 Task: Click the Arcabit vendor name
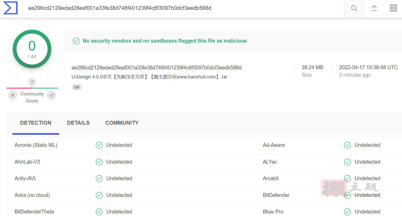tap(271, 178)
